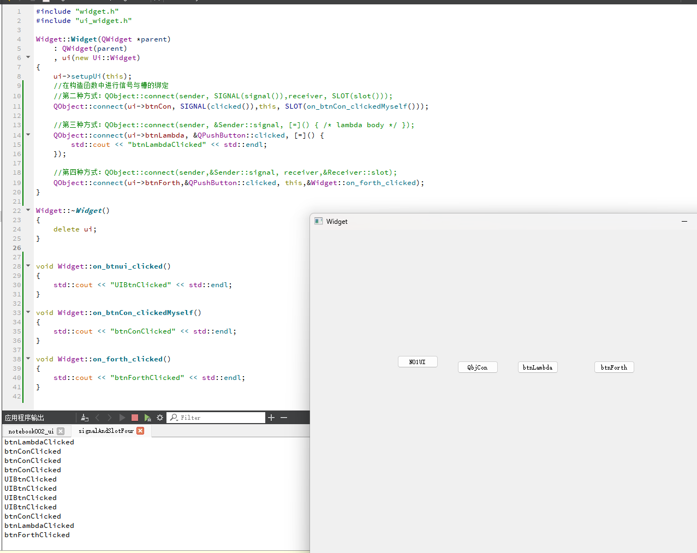Viewport: 697px width, 553px height.
Task: Click the 应用程序输出 pane title
Action: [x=25, y=418]
